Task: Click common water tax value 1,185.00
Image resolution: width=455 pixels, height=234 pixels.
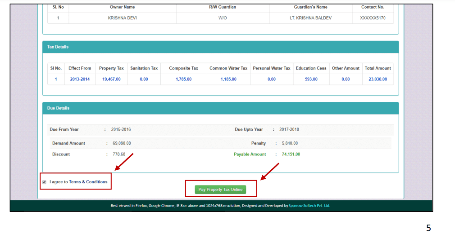Action: point(228,79)
